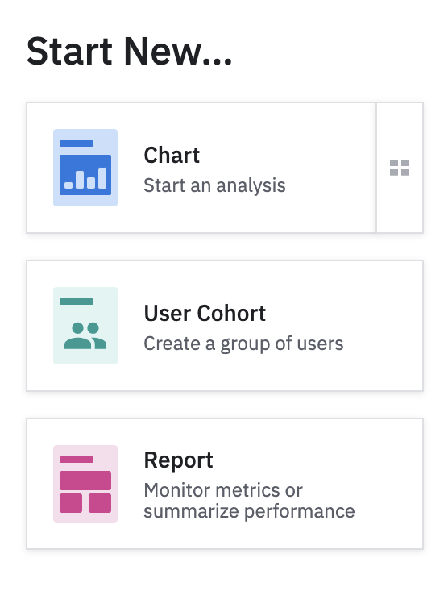Image resolution: width=448 pixels, height=608 pixels.
Task: Click the blue bar chart icon
Action: (x=85, y=168)
